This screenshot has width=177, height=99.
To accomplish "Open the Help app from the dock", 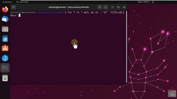I will (5, 58).
